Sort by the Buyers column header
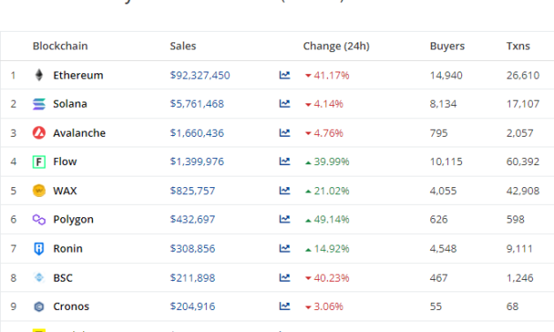Image resolution: width=554 pixels, height=332 pixels. (x=447, y=46)
